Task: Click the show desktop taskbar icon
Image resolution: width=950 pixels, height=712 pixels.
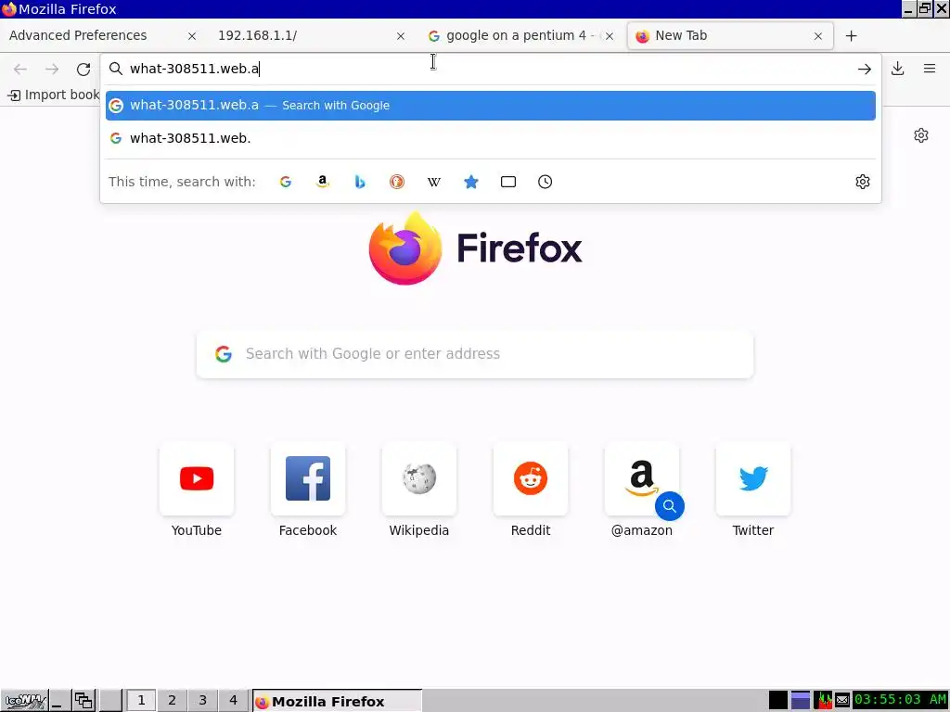Action: click(59, 701)
